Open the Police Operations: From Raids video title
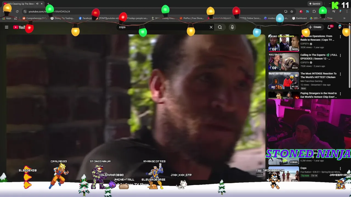This screenshot has width=351, height=197. tap(317, 38)
